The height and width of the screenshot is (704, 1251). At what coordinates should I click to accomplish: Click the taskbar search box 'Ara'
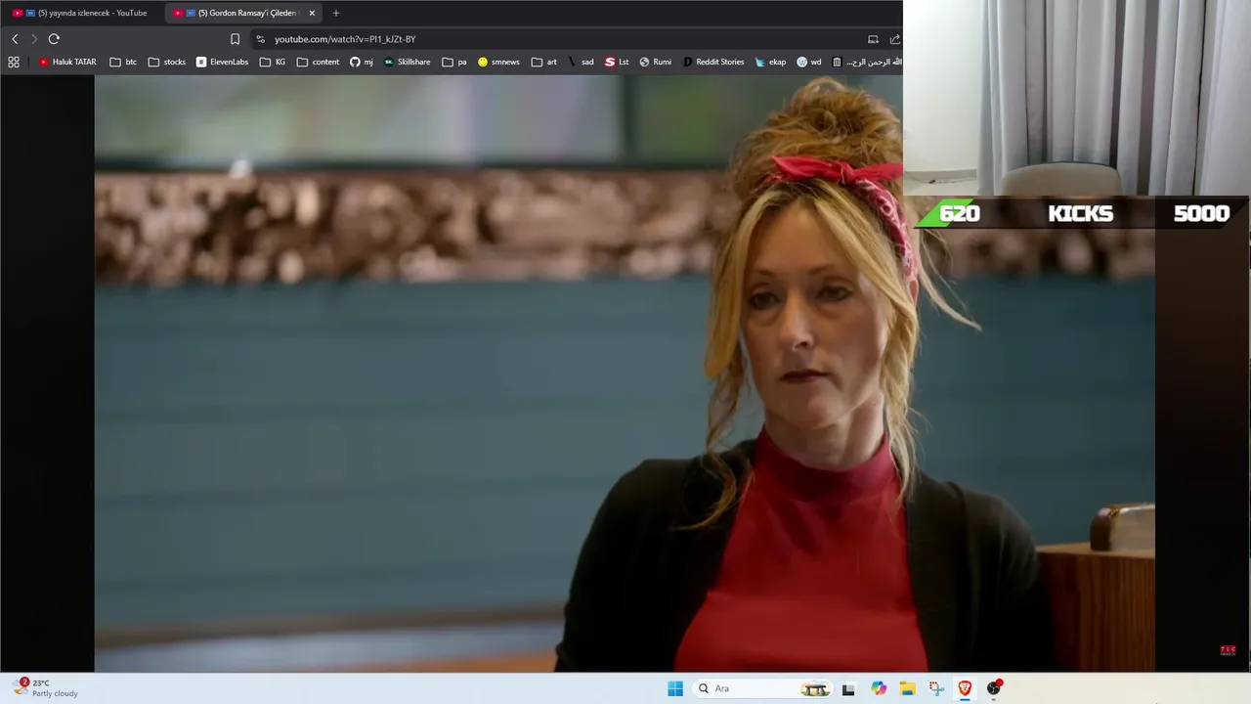762,688
